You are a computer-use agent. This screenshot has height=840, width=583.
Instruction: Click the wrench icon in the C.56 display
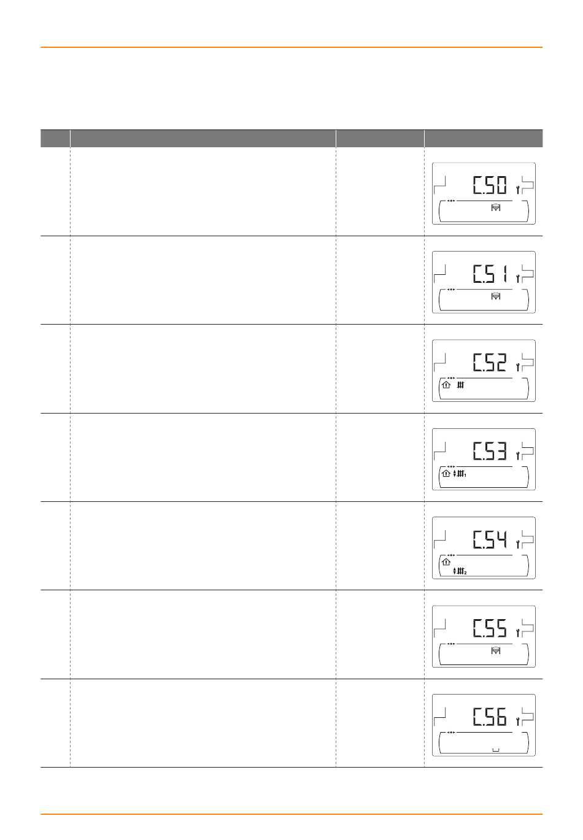pyautogui.click(x=518, y=722)
